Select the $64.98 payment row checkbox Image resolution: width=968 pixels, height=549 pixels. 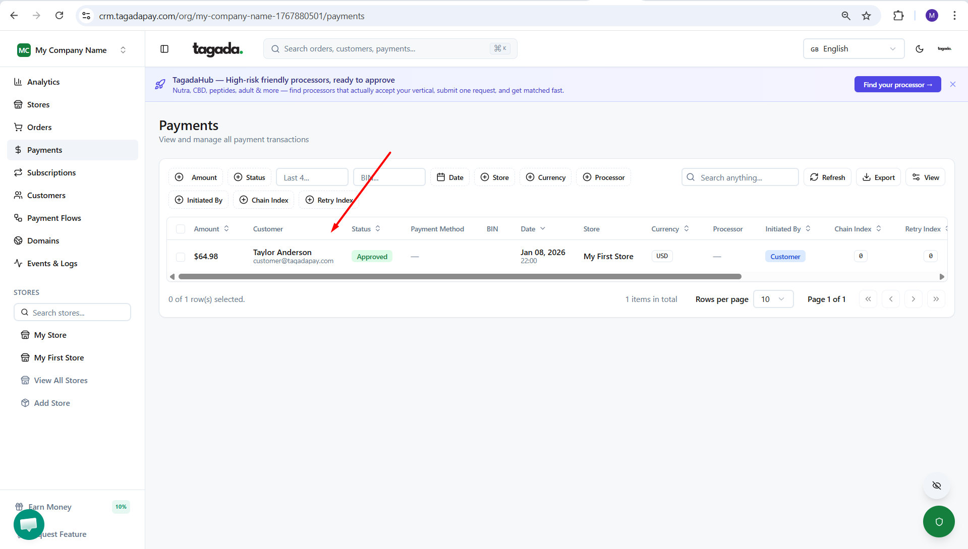click(181, 257)
